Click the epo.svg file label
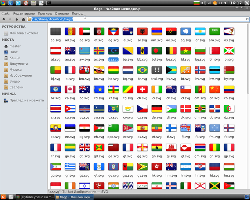The width and height of the screenshot is (250, 200). point(113,137)
